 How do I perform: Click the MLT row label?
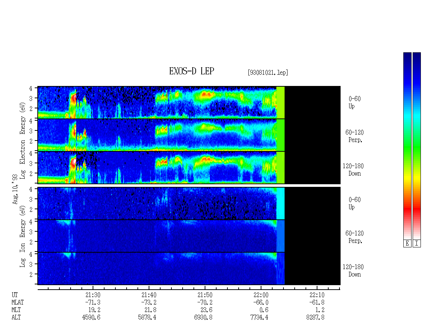click(16, 310)
